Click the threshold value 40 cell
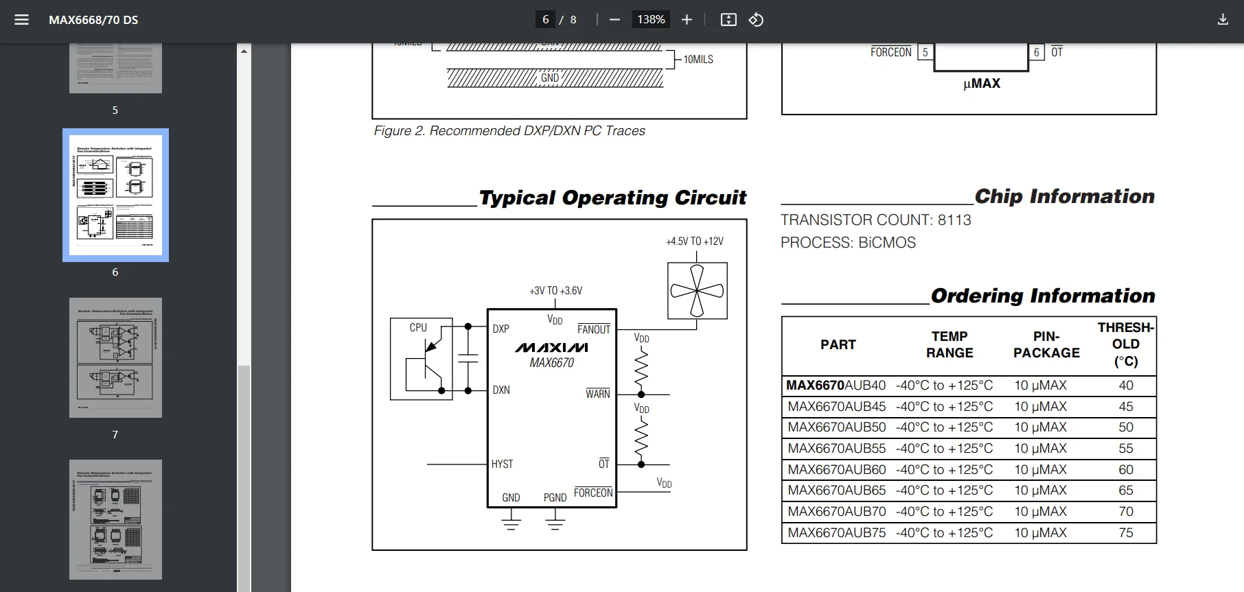The height and width of the screenshot is (592, 1244). coord(1126,386)
